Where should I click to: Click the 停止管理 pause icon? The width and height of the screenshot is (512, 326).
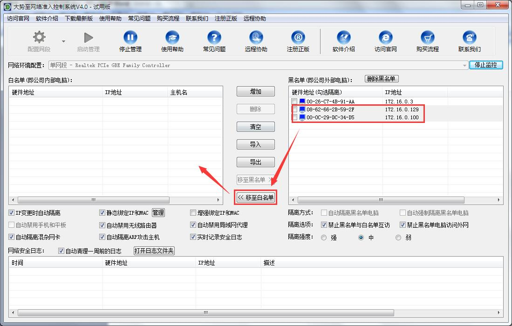(x=130, y=38)
